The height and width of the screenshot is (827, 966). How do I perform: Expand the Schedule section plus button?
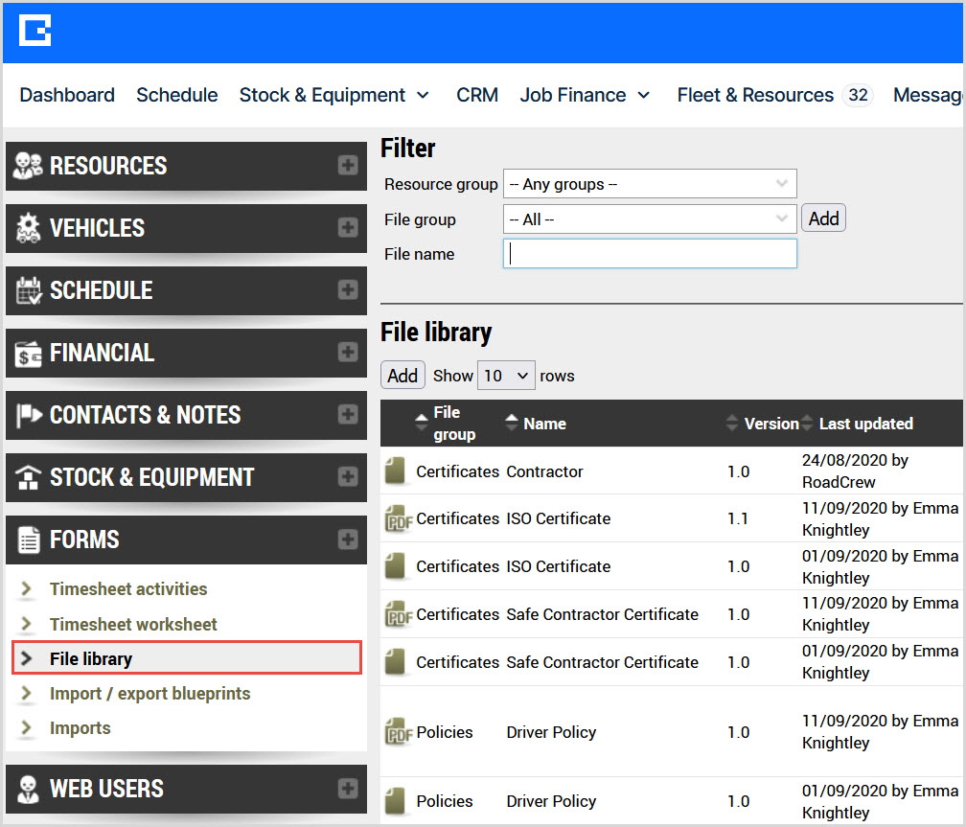(347, 290)
